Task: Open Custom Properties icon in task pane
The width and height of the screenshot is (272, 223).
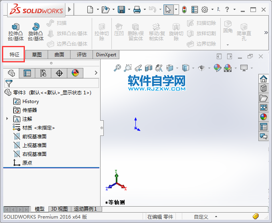Action: tap(264, 127)
